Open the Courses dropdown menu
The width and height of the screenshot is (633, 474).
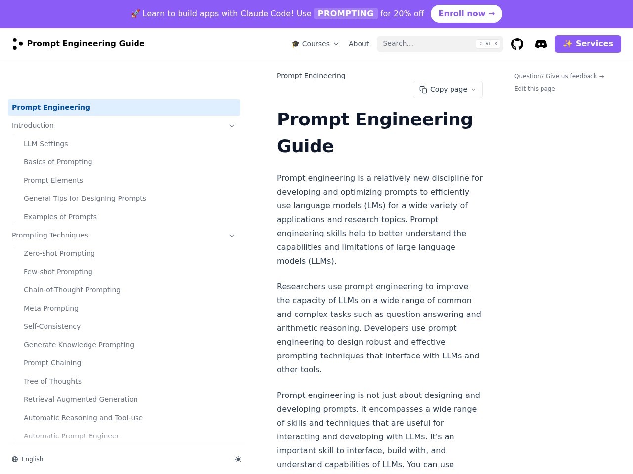point(316,44)
